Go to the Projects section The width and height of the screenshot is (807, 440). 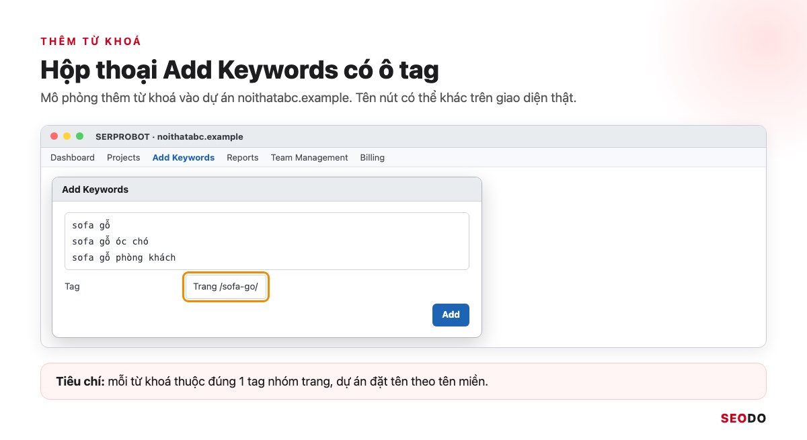point(124,158)
